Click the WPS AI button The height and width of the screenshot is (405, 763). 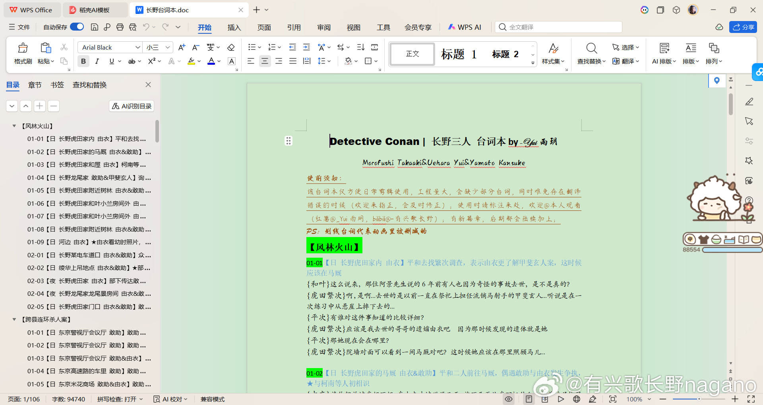(x=464, y=27)
